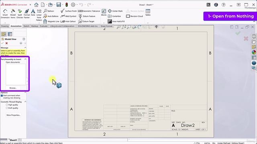Viewport: 257px width, 144px height.
Task: Click the More Properties... button
Action: click(x=13, y=115)
